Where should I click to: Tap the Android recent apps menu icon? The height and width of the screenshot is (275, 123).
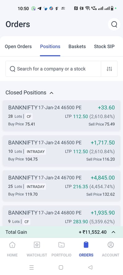(x=32, y=267)
